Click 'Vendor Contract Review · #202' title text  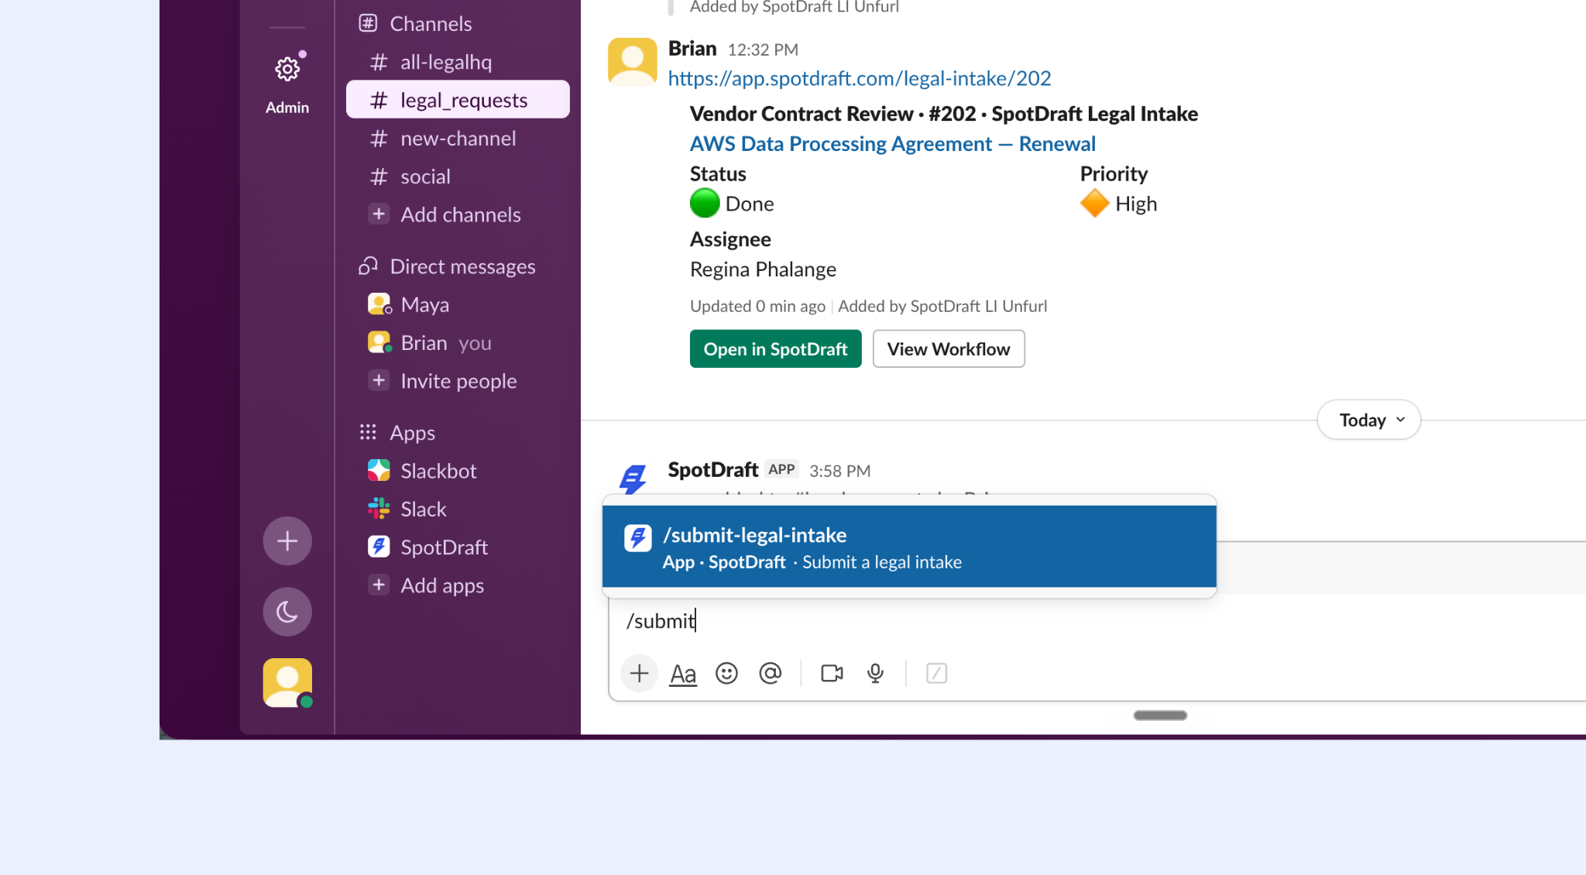(x=832, y=114)
